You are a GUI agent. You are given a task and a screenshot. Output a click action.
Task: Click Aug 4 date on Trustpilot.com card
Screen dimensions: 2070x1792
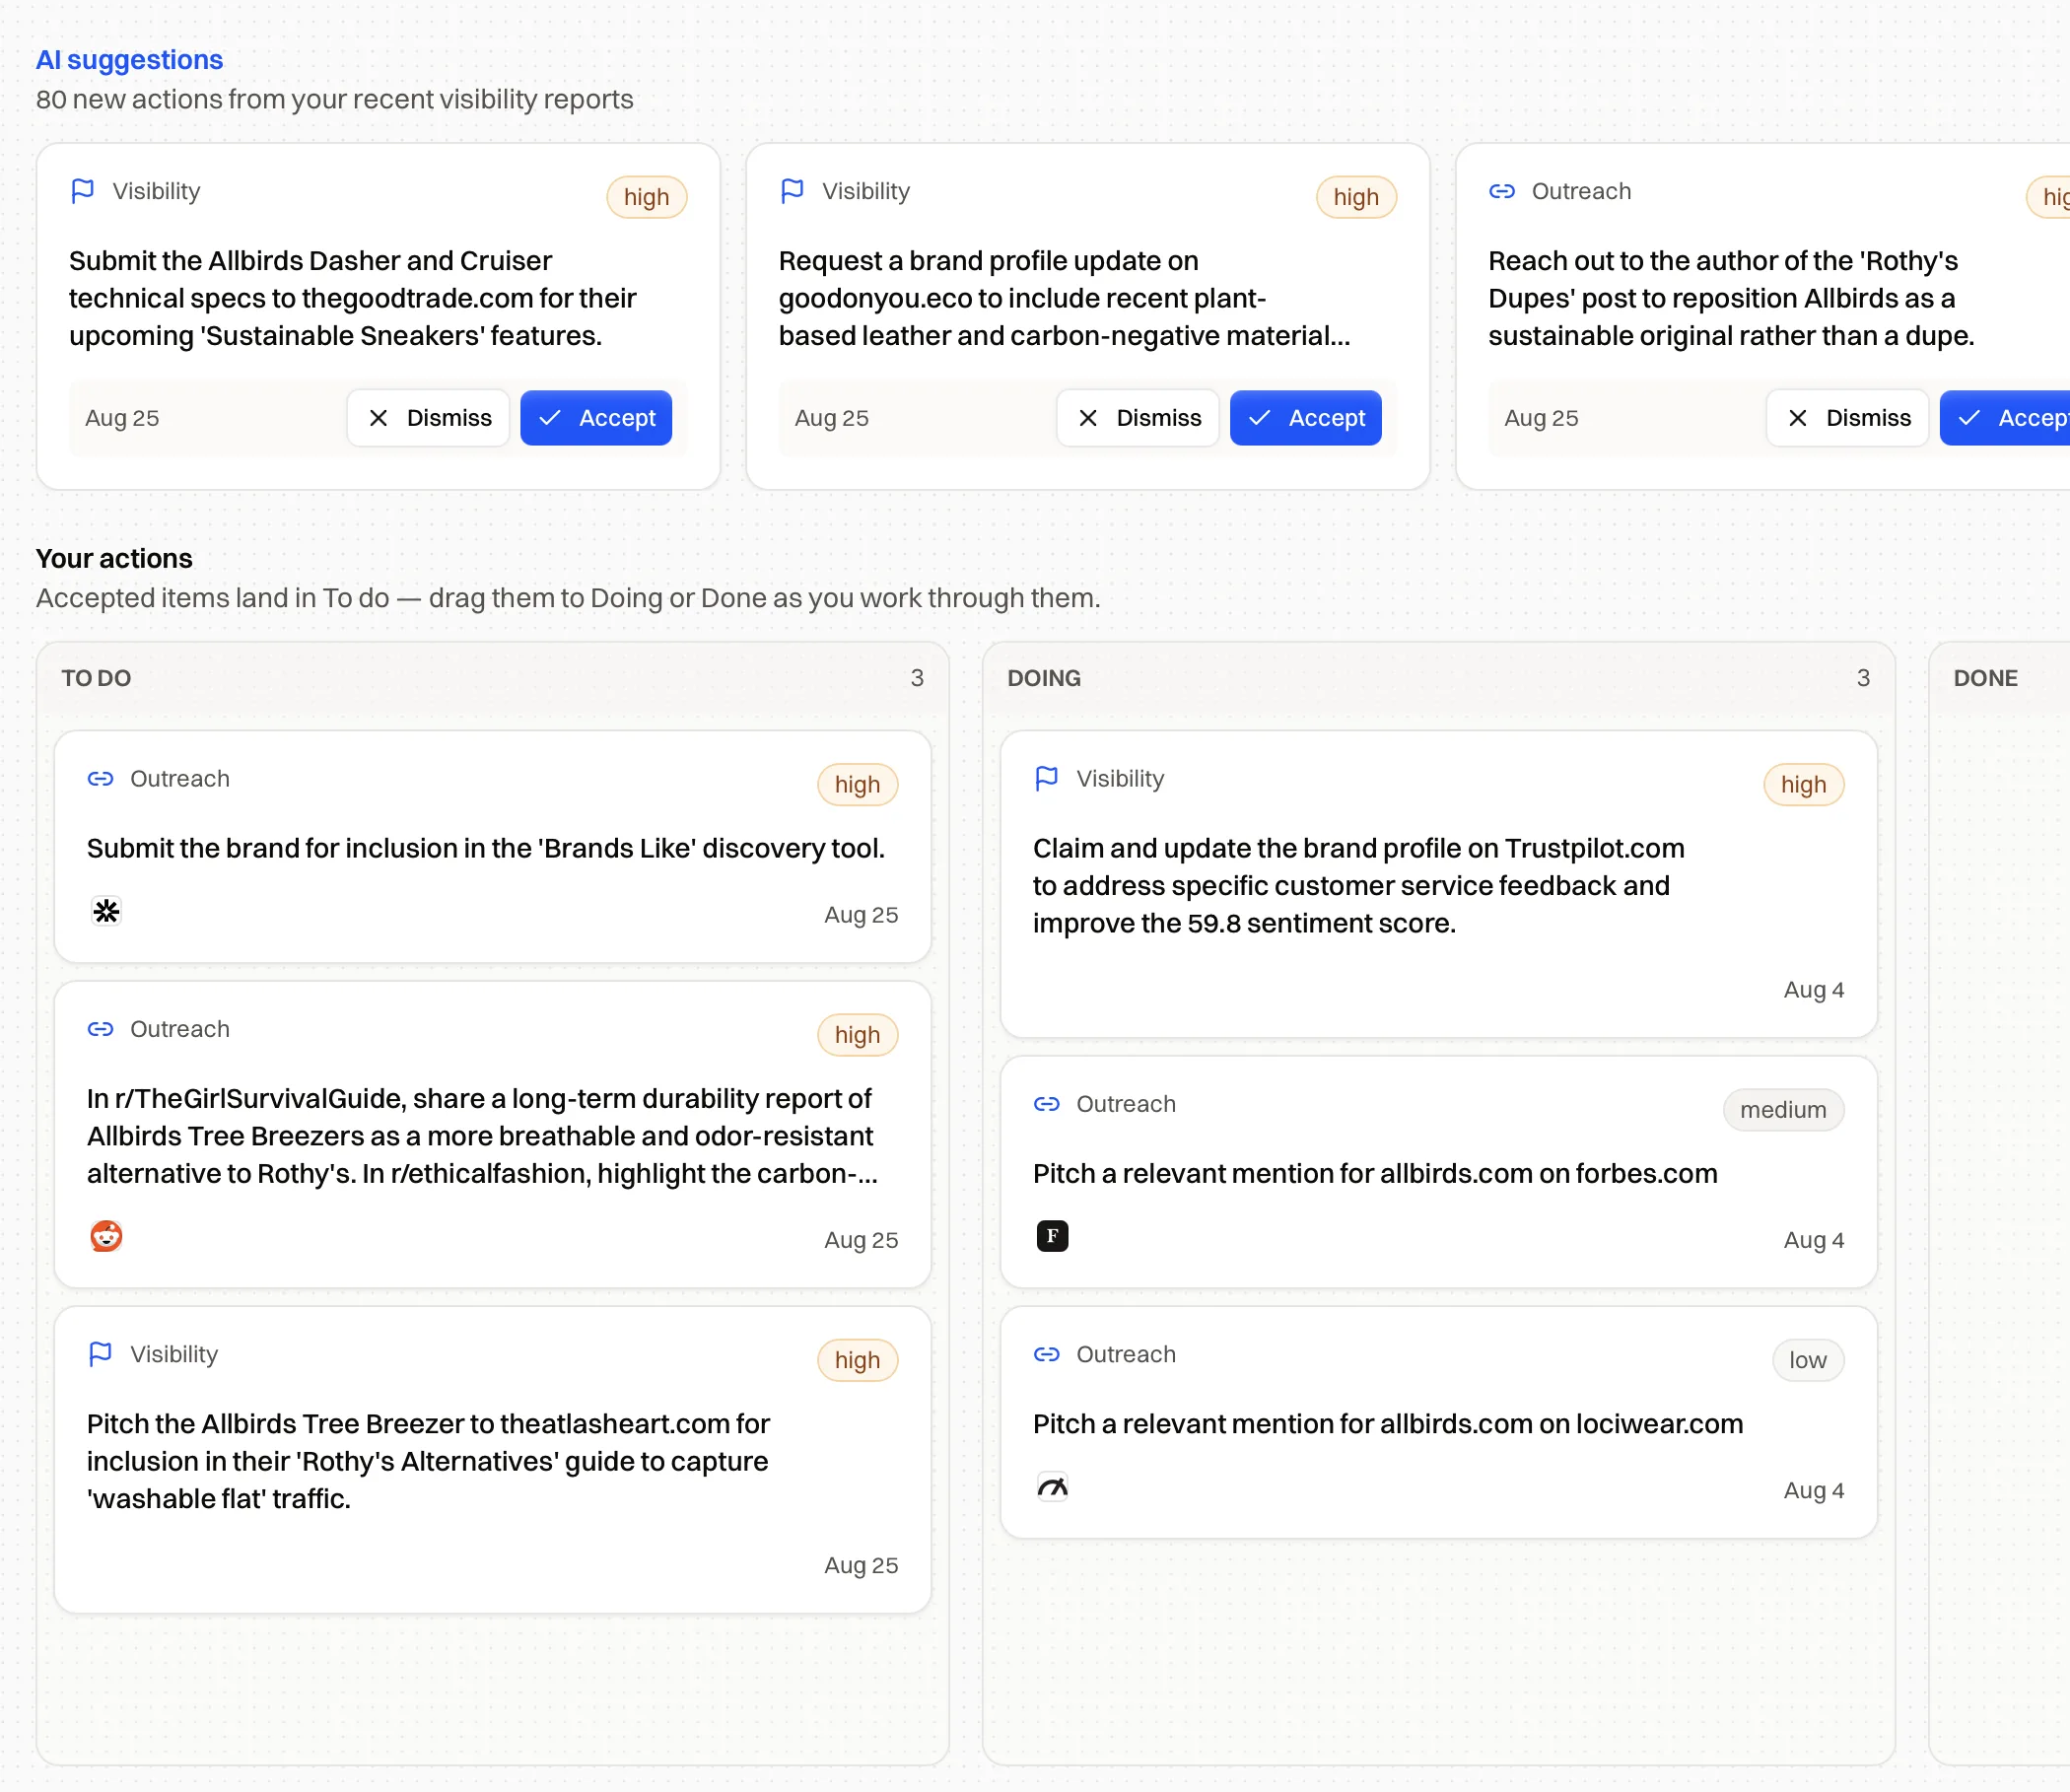[1814, 990]
